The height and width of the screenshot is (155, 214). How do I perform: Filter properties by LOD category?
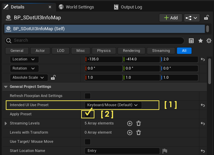coord(60,51)
